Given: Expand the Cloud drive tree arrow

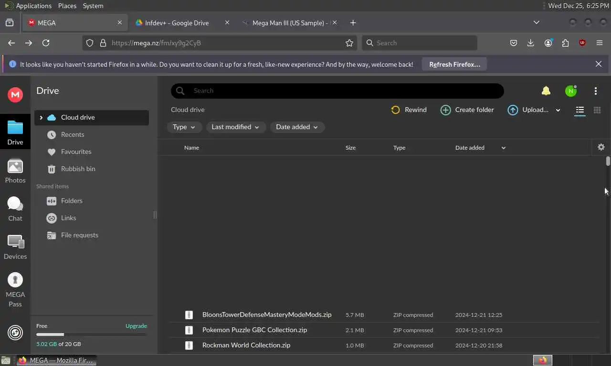Looking at the screenshot, I should coord(41,118).
